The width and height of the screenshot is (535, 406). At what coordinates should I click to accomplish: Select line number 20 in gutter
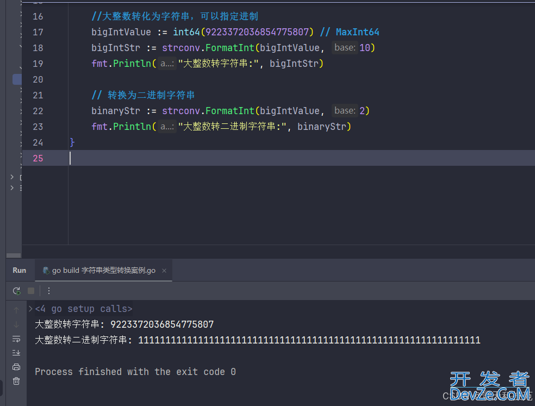38,79
